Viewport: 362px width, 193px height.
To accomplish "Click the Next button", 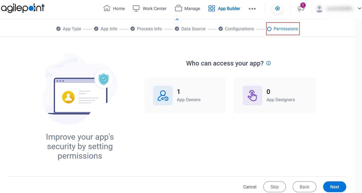I will (x=335, y=187).
